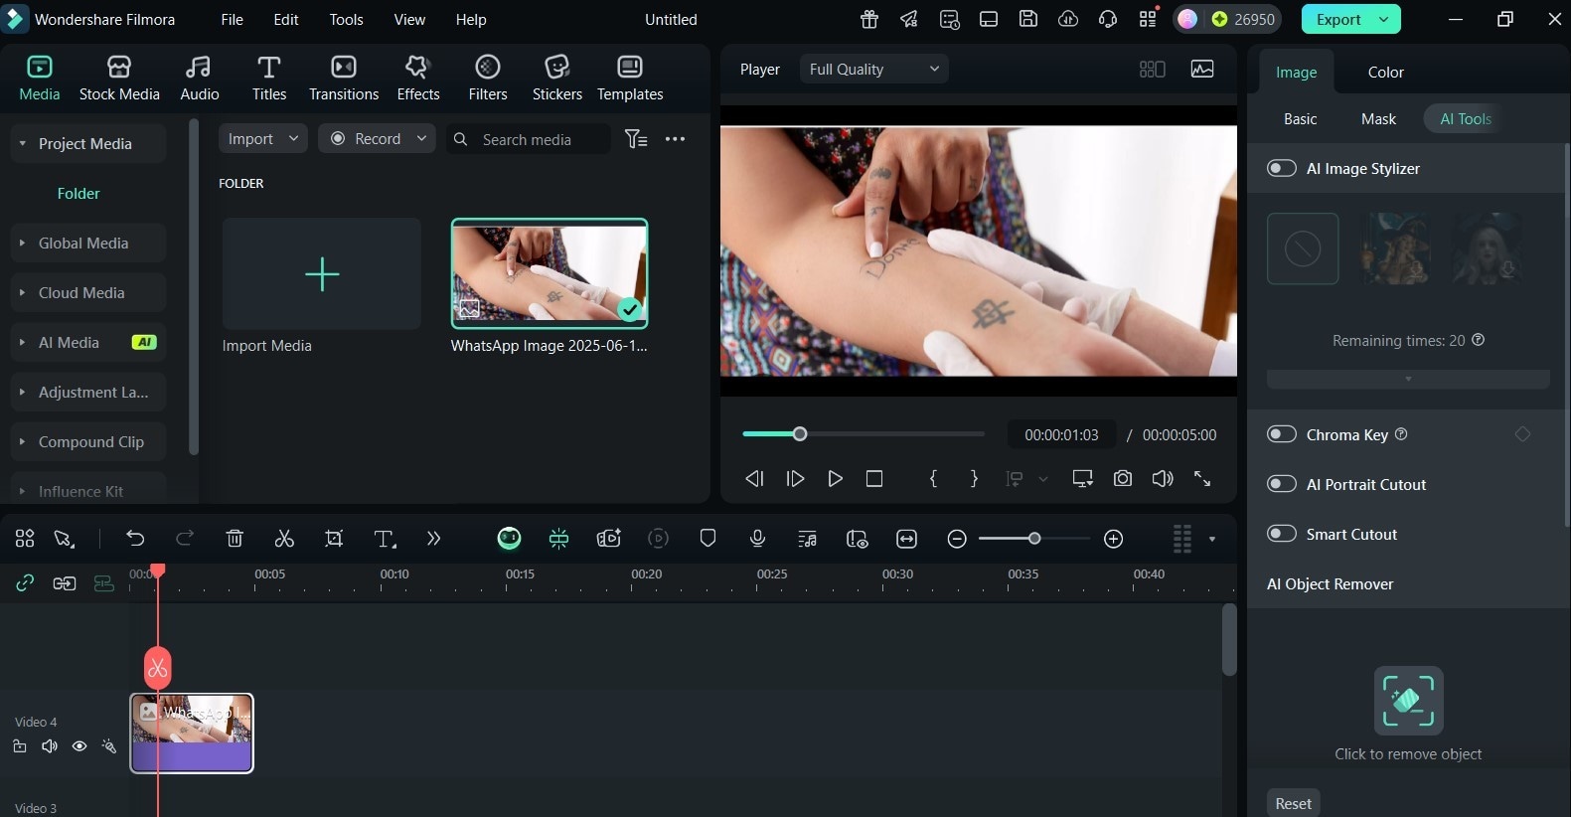Screen dimensions: 1571x817
Task: Take a snapshot with camera icon
Action: point(1123,478)
